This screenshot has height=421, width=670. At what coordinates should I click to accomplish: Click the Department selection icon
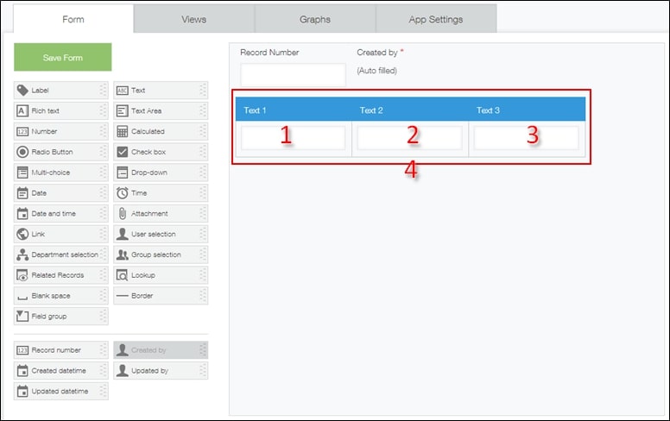22,254
